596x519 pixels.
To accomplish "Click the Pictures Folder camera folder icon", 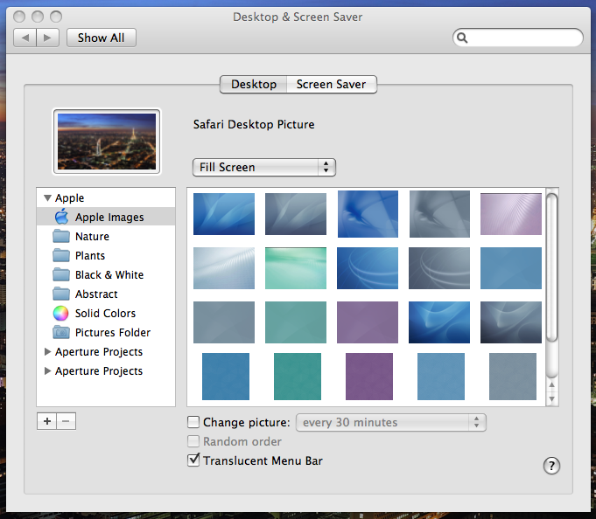I will coord(61,332).
